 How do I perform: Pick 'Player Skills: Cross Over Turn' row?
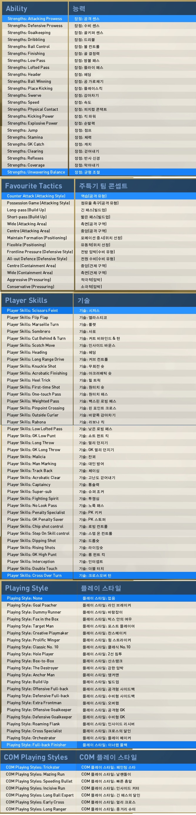point(34,575)
